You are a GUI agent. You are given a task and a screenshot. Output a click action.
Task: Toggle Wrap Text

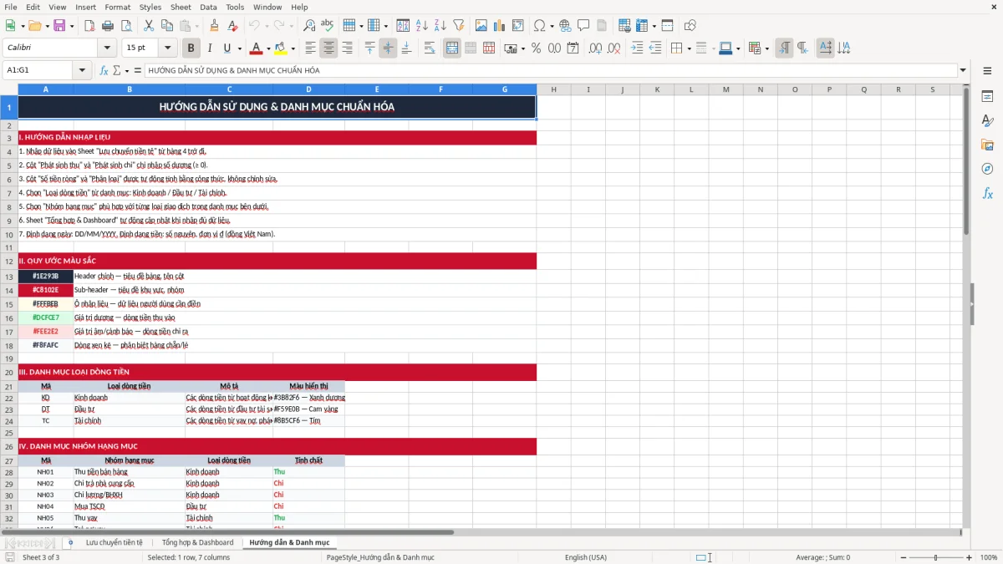429,48
